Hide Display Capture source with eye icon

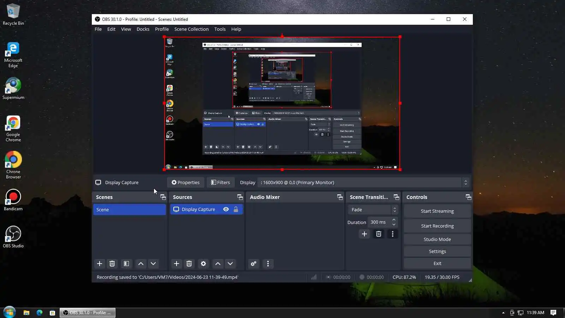coord(226,209)
